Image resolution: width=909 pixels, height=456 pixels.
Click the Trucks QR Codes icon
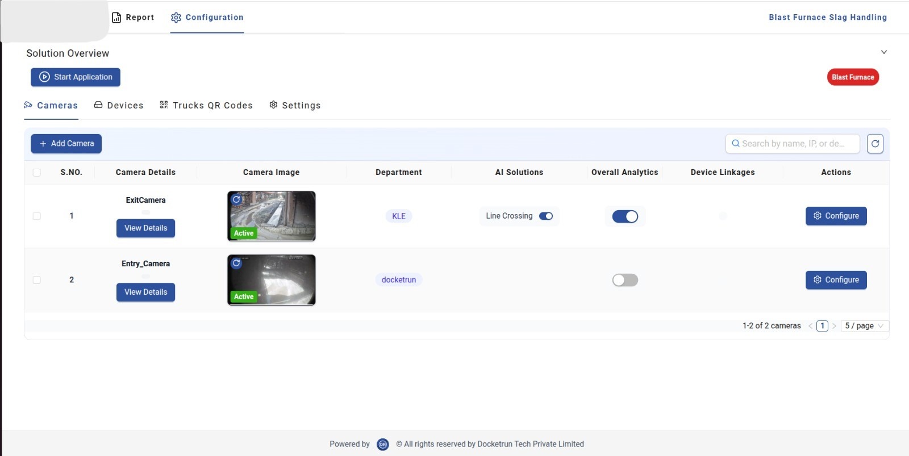click(164, 105)
